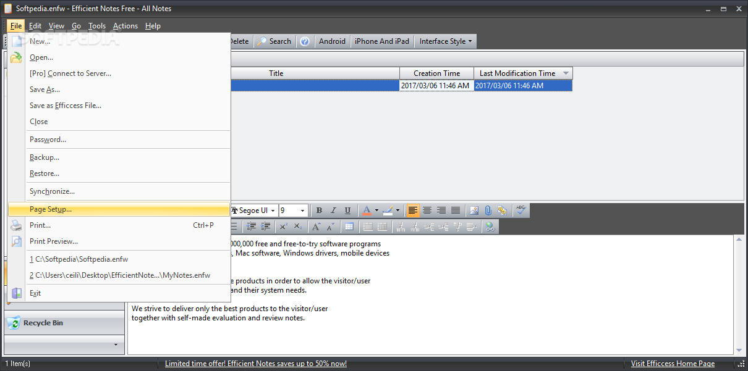Open the View menu
Viewport: 748px width, 371px height.
pos(56,26)
